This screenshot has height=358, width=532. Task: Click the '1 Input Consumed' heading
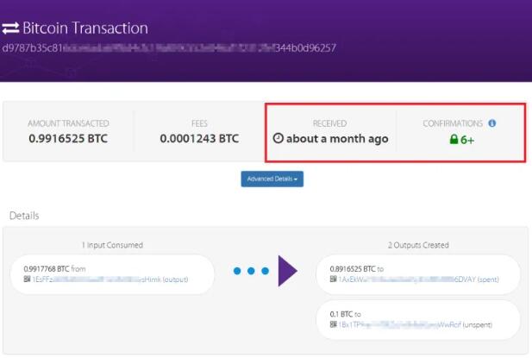tap(112, 245)
